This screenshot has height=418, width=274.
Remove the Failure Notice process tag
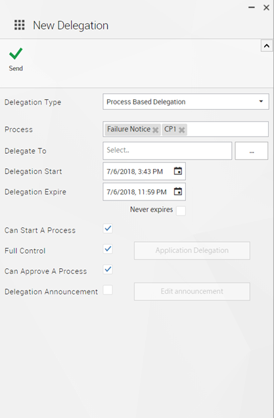point(155,130)
